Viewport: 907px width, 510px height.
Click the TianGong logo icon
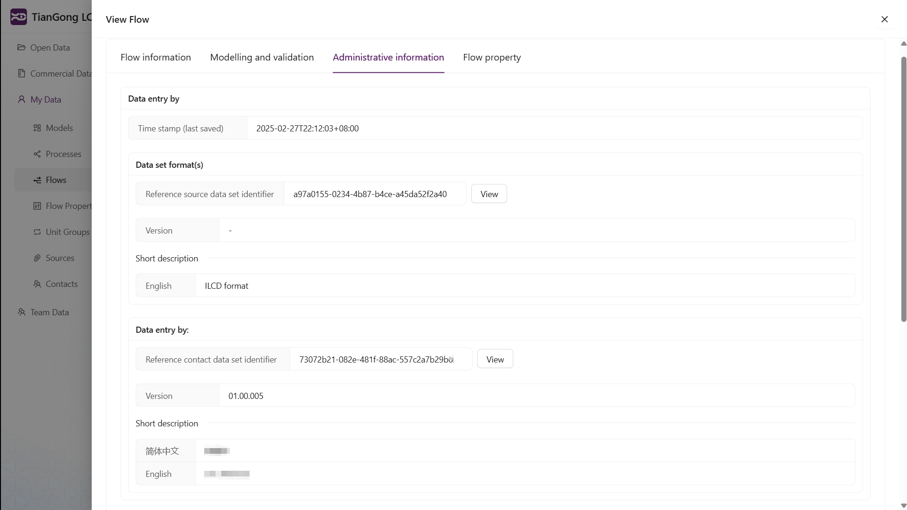pyautogui.click(x=18, y=17)
